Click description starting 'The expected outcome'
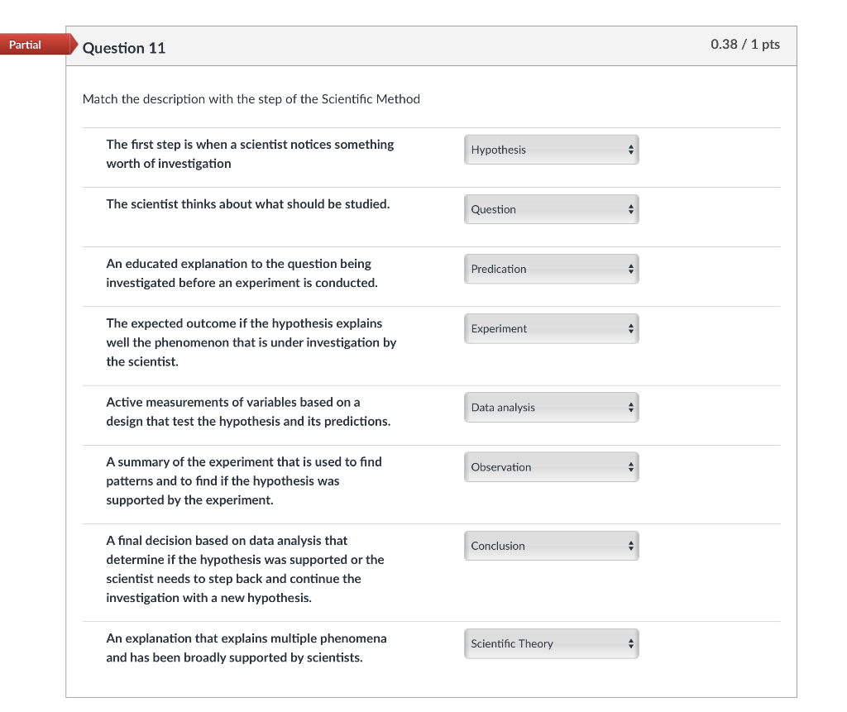Viewport: 847px width, 712px height. 251,342
